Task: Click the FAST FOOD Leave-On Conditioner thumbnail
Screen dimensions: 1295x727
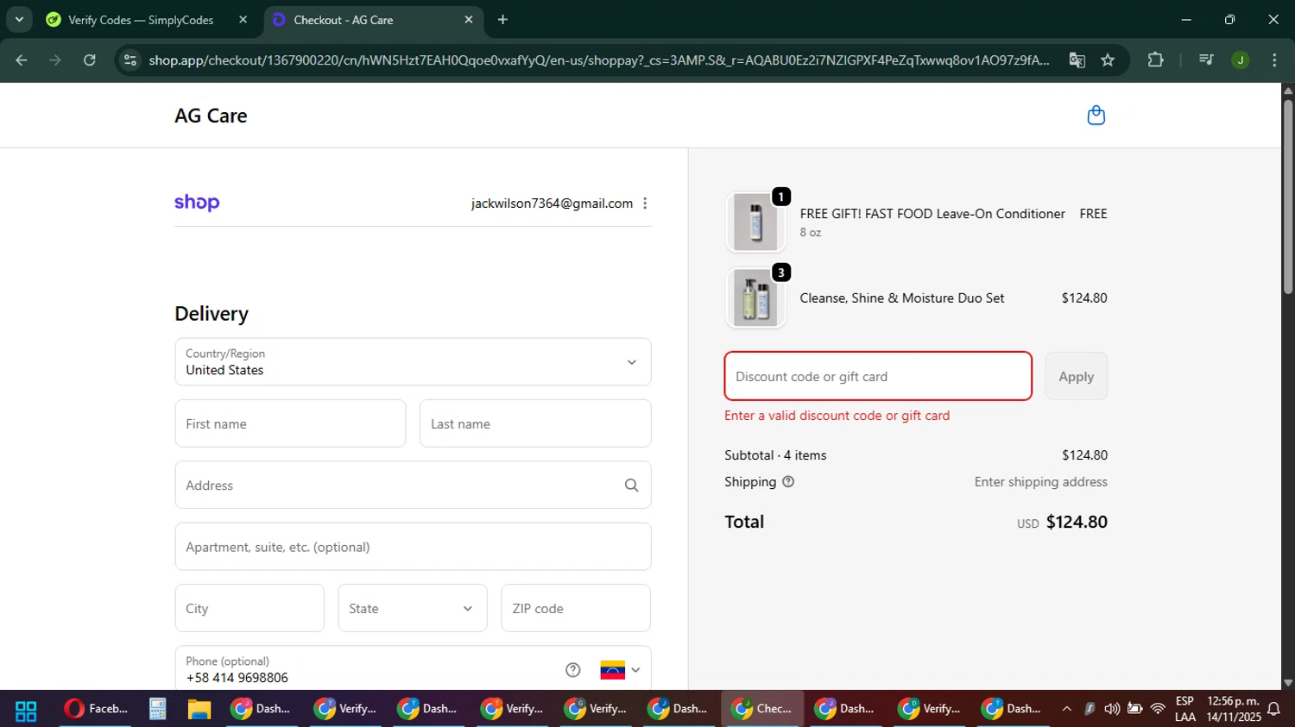Action: click(755, 222)
